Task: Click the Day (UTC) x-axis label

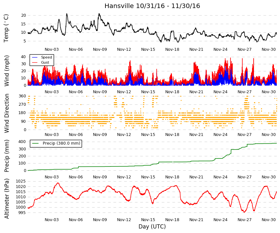Action: (152, 227)
